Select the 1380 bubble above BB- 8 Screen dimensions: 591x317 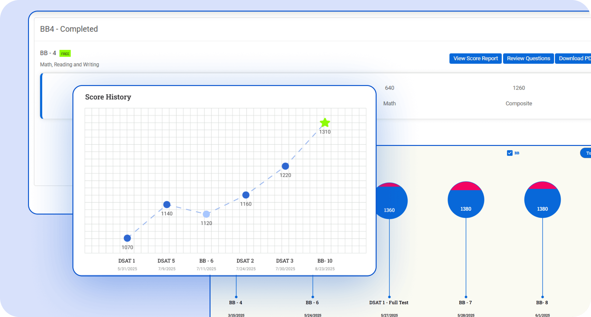click(542, 200)
